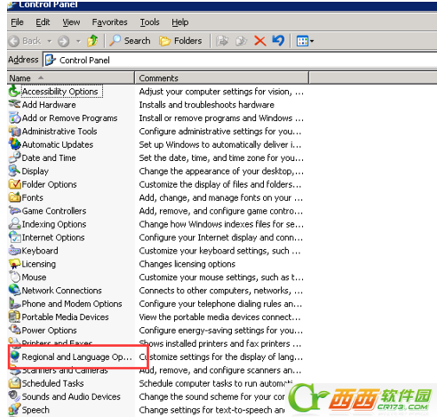Open the File menu
The width and height of the screenshot is (437, 417).
coord(17,22)
